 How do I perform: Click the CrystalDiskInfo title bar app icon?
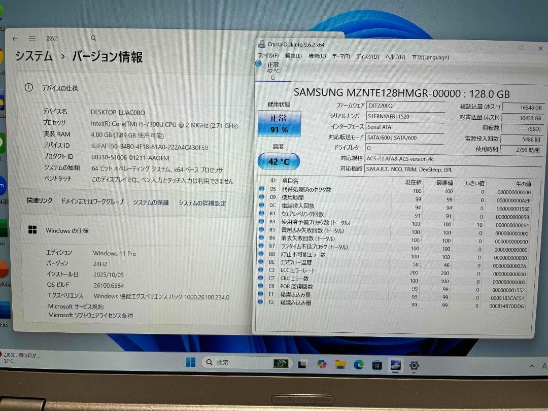(261, 44)
